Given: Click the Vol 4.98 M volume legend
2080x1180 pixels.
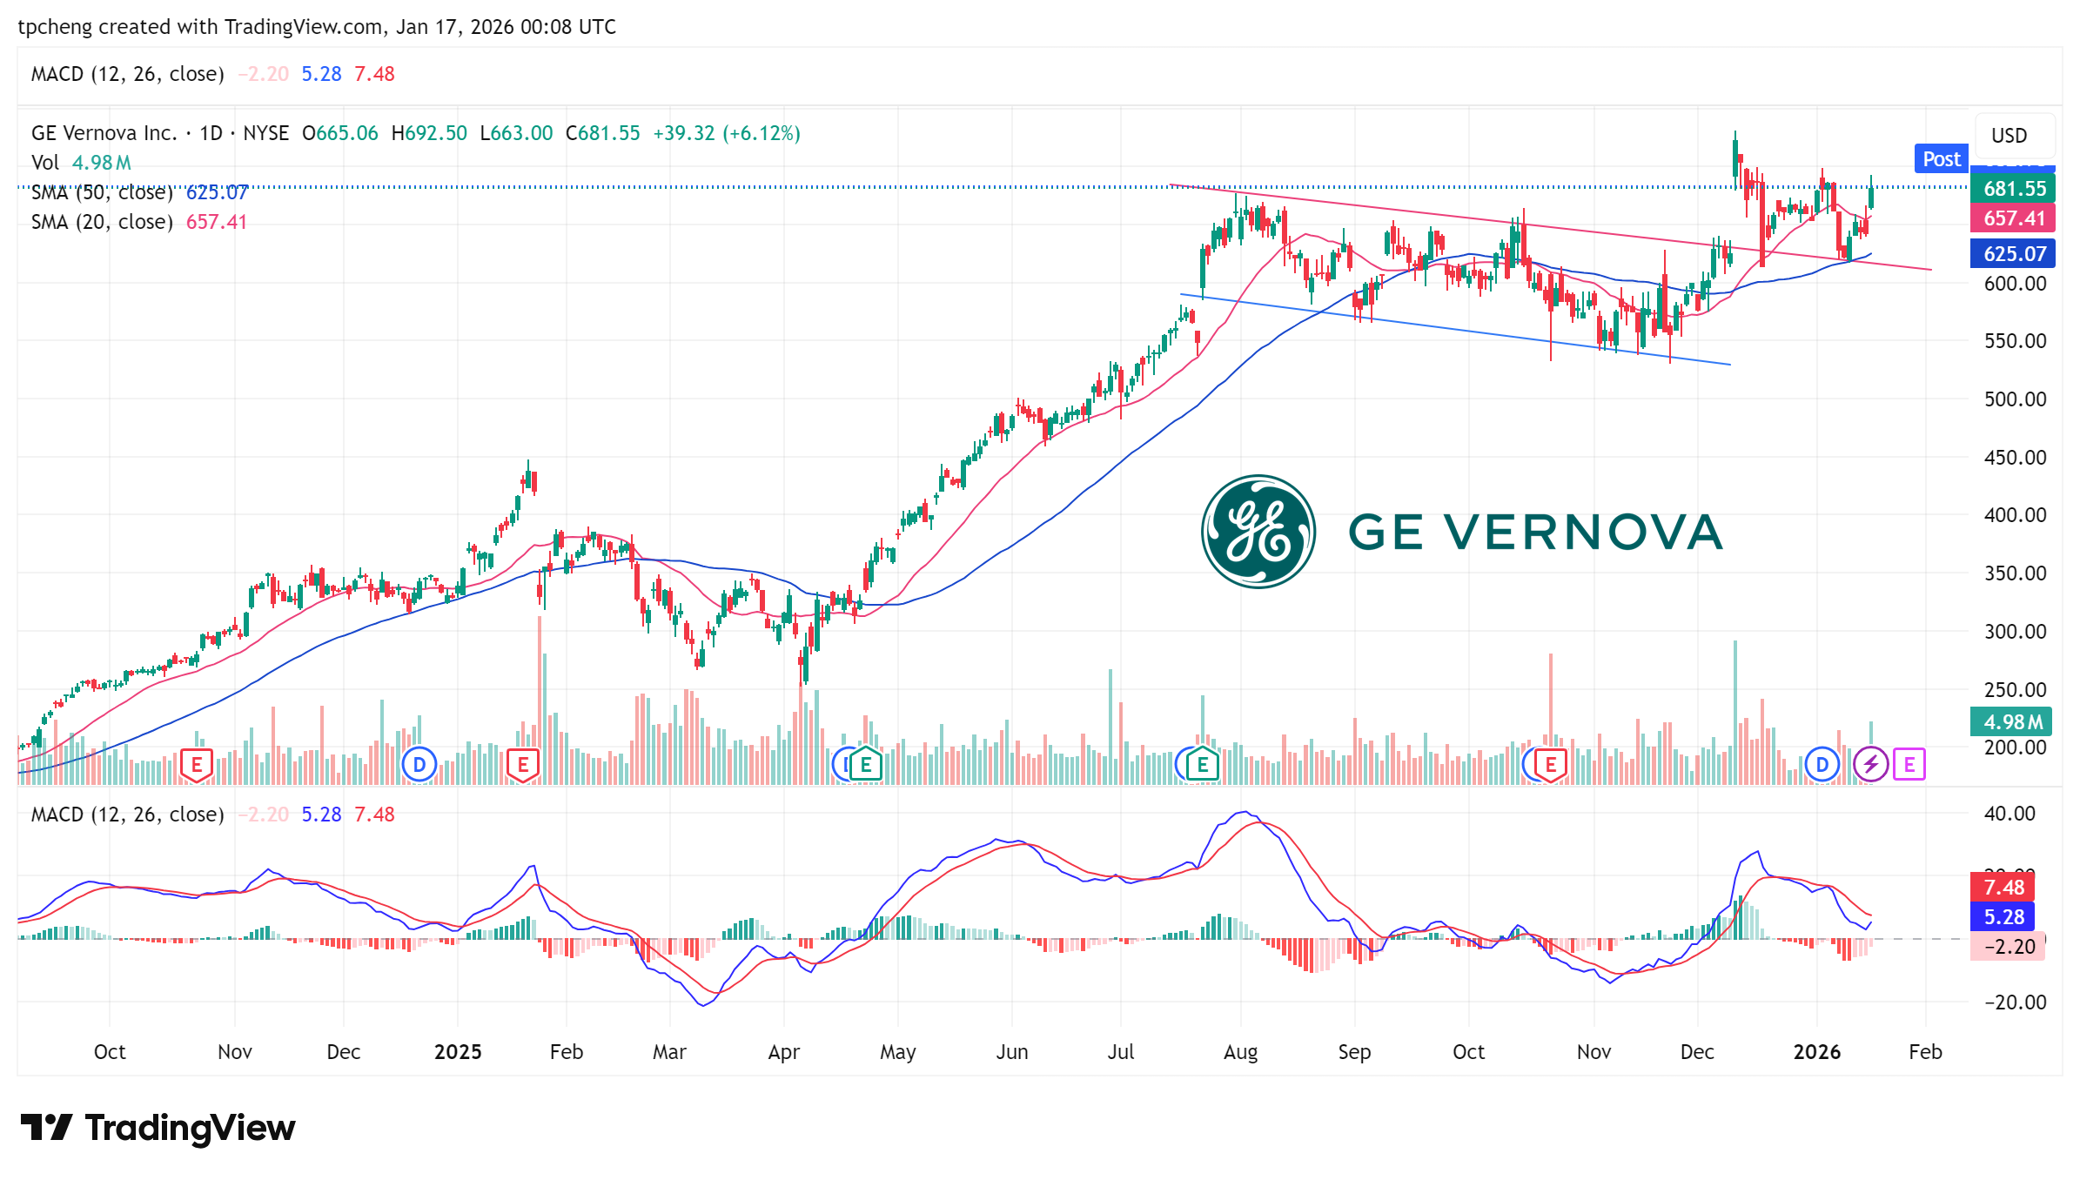Looking at the screenshot, I should pyautogui.click(x=81, y=163).
